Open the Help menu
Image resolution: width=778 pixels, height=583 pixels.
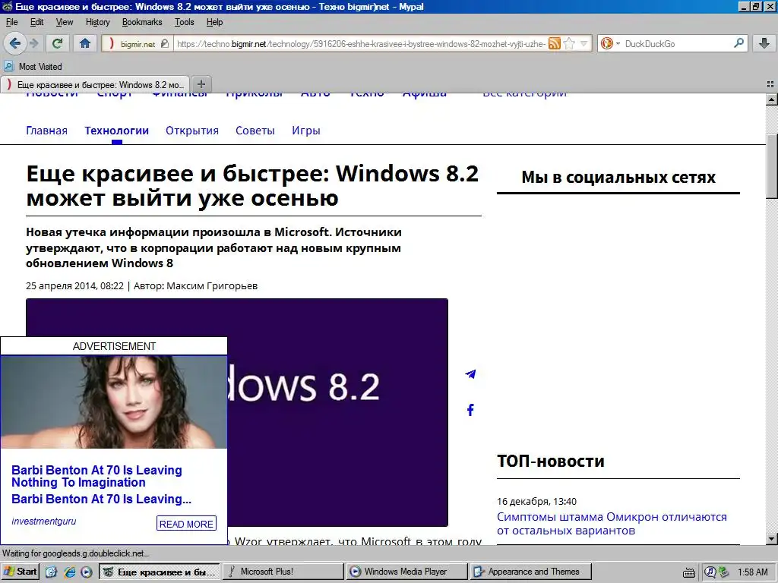(x=214, y=22)
